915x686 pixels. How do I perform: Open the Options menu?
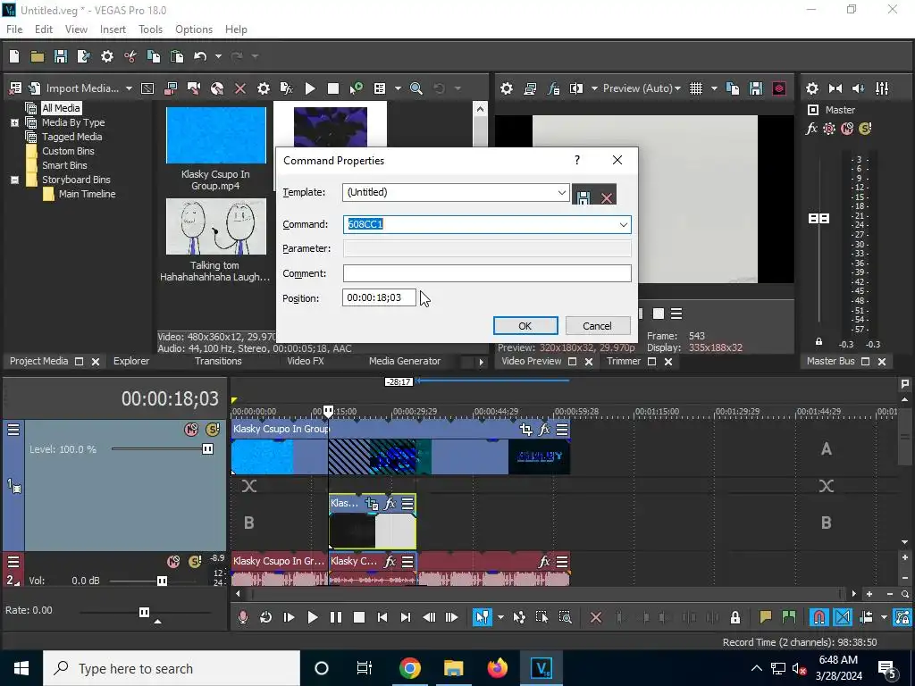click(x=194, y=29)
